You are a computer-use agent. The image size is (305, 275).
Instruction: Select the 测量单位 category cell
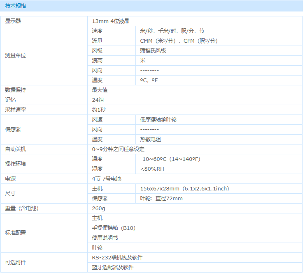click(x=15, y=55)
